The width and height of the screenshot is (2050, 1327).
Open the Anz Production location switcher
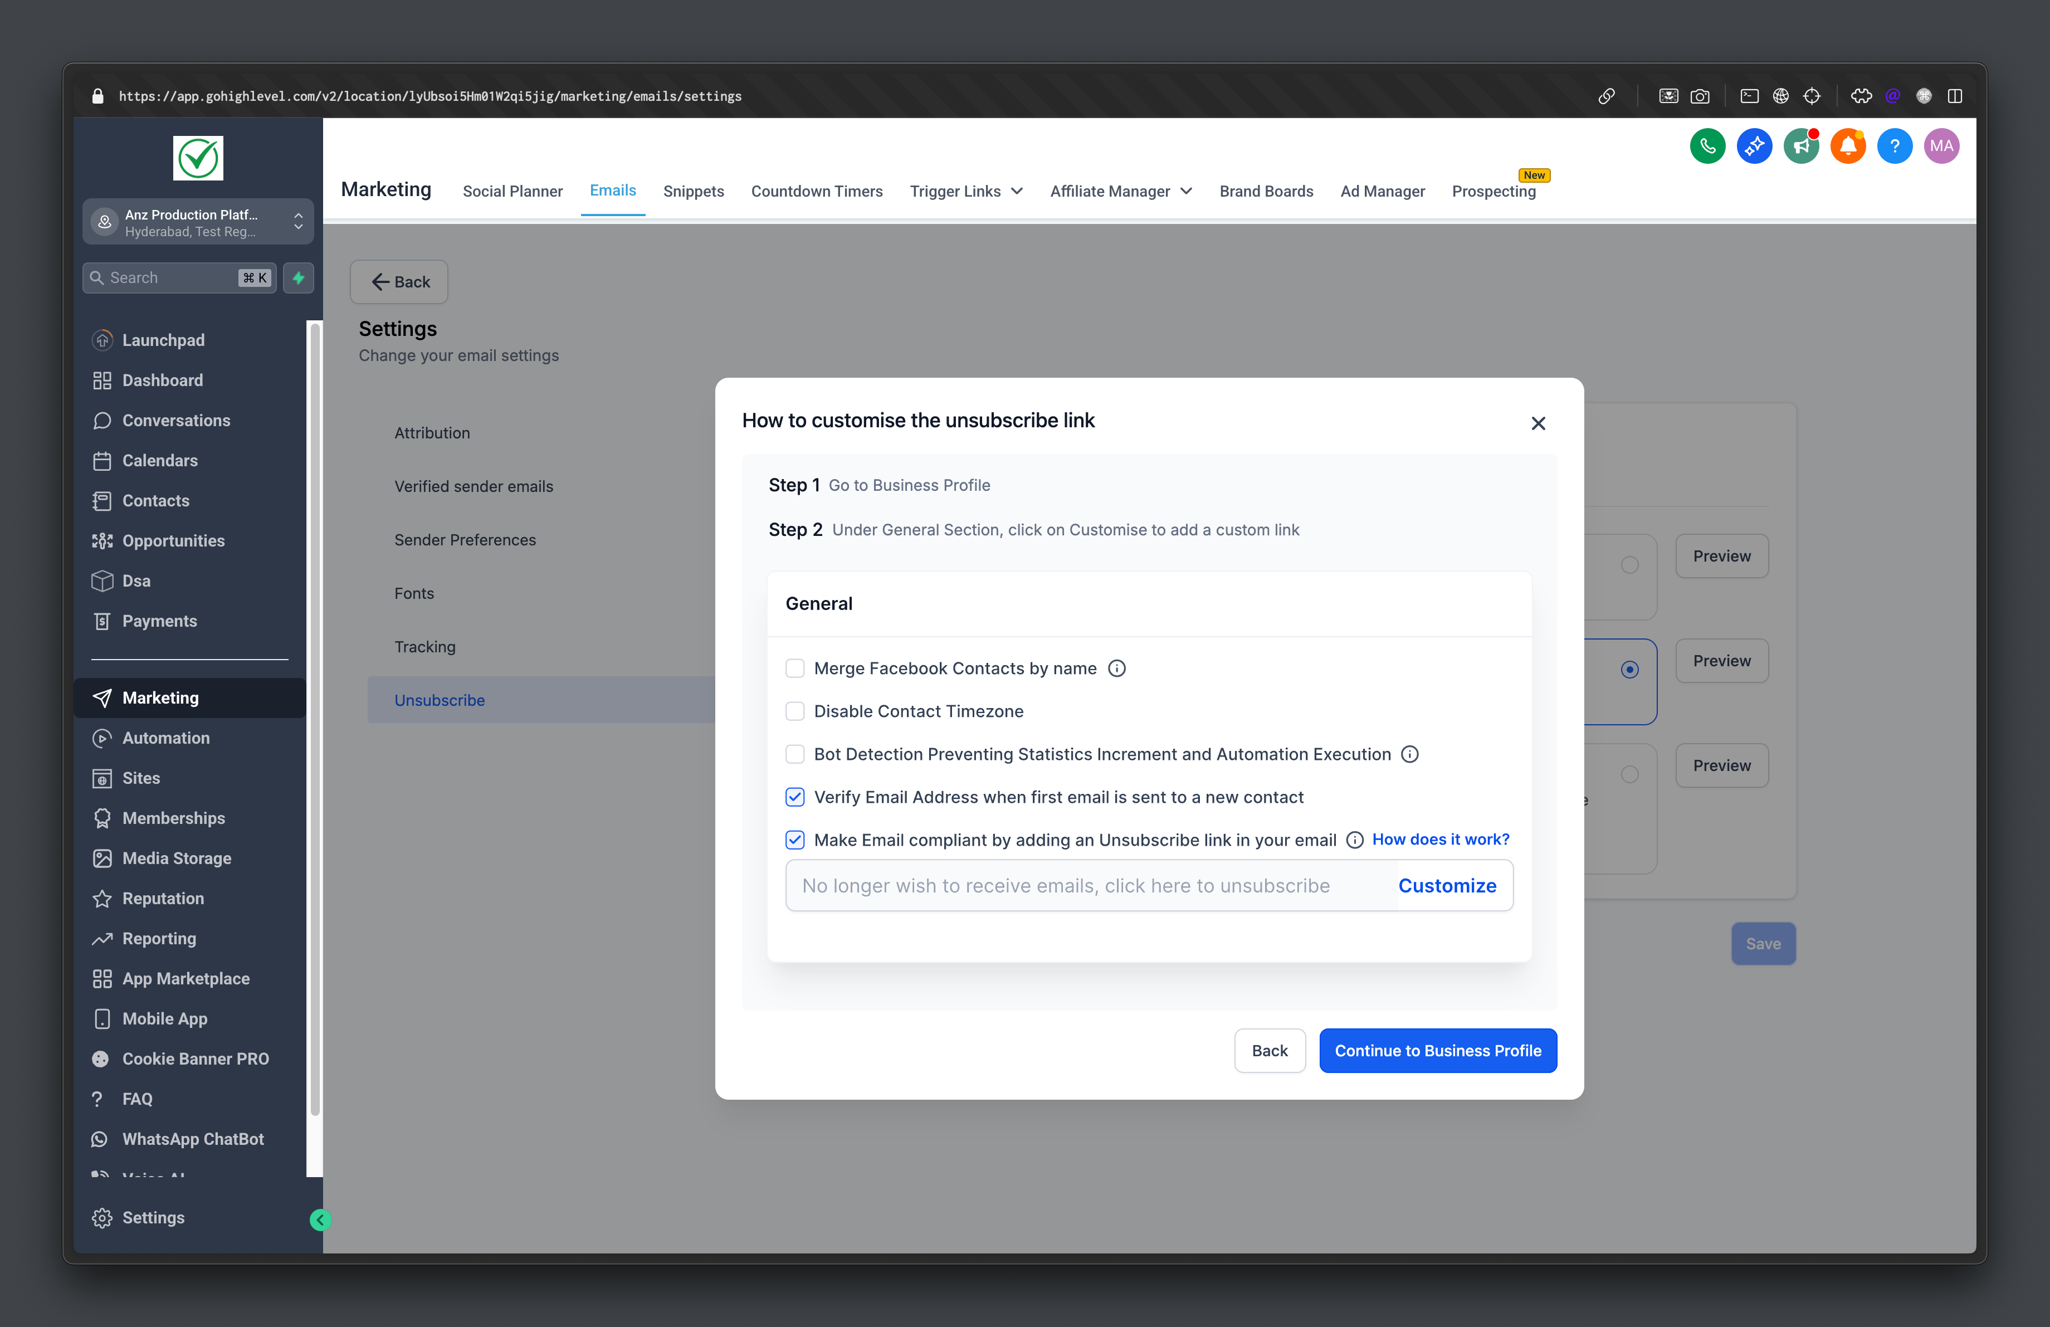point(198,222)
